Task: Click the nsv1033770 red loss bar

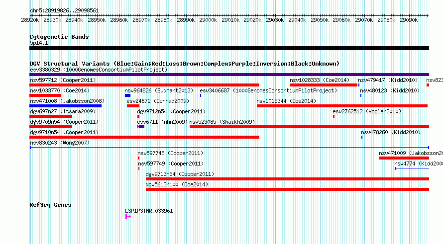Action: click(45, 95)
